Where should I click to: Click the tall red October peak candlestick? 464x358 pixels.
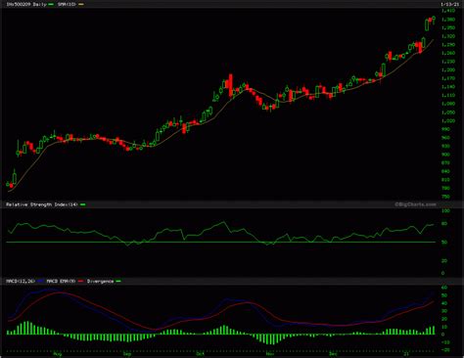coord(231,85)
